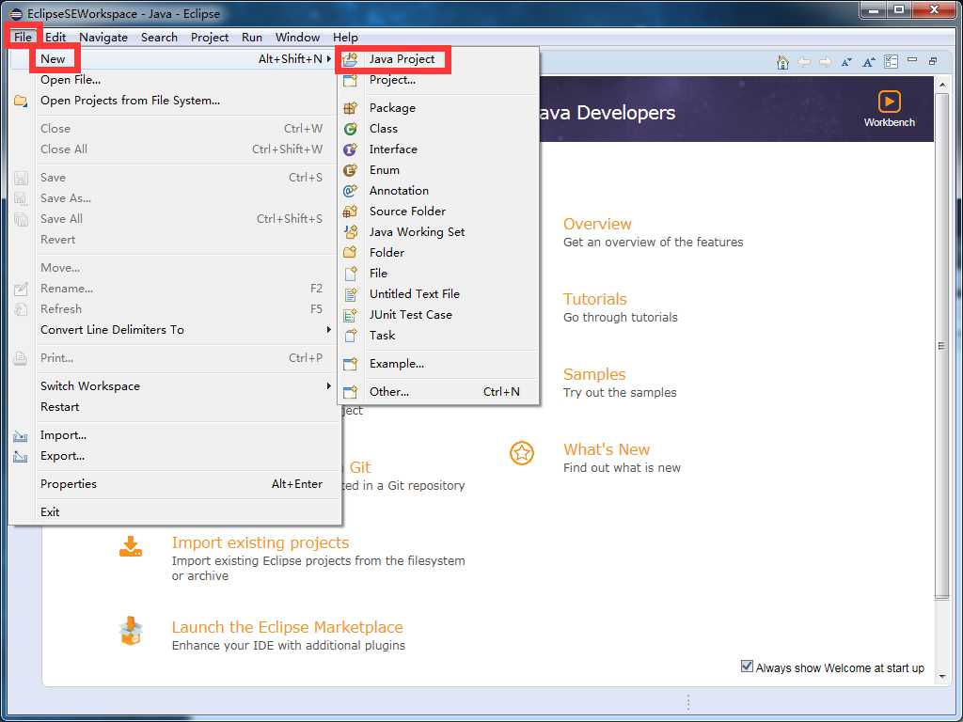Select File item in New submenu
The height and width of the screenshot is (722, 963).
coord(438,274)
